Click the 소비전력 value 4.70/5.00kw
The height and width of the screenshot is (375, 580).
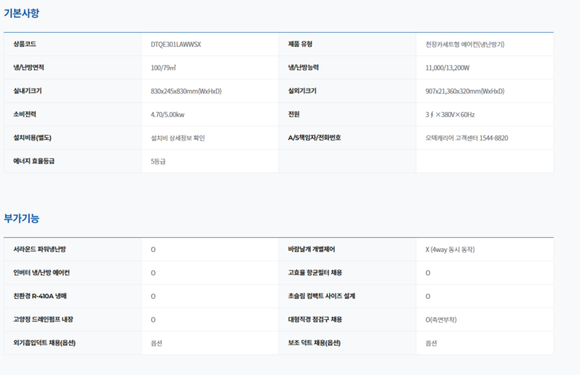(x=168, y=114)
